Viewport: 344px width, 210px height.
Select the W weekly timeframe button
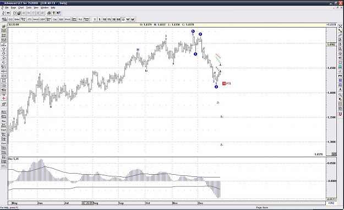coord(128,19)
